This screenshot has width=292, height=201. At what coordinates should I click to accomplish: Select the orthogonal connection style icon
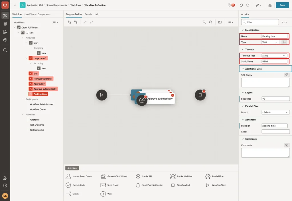[x=91, y=22]
